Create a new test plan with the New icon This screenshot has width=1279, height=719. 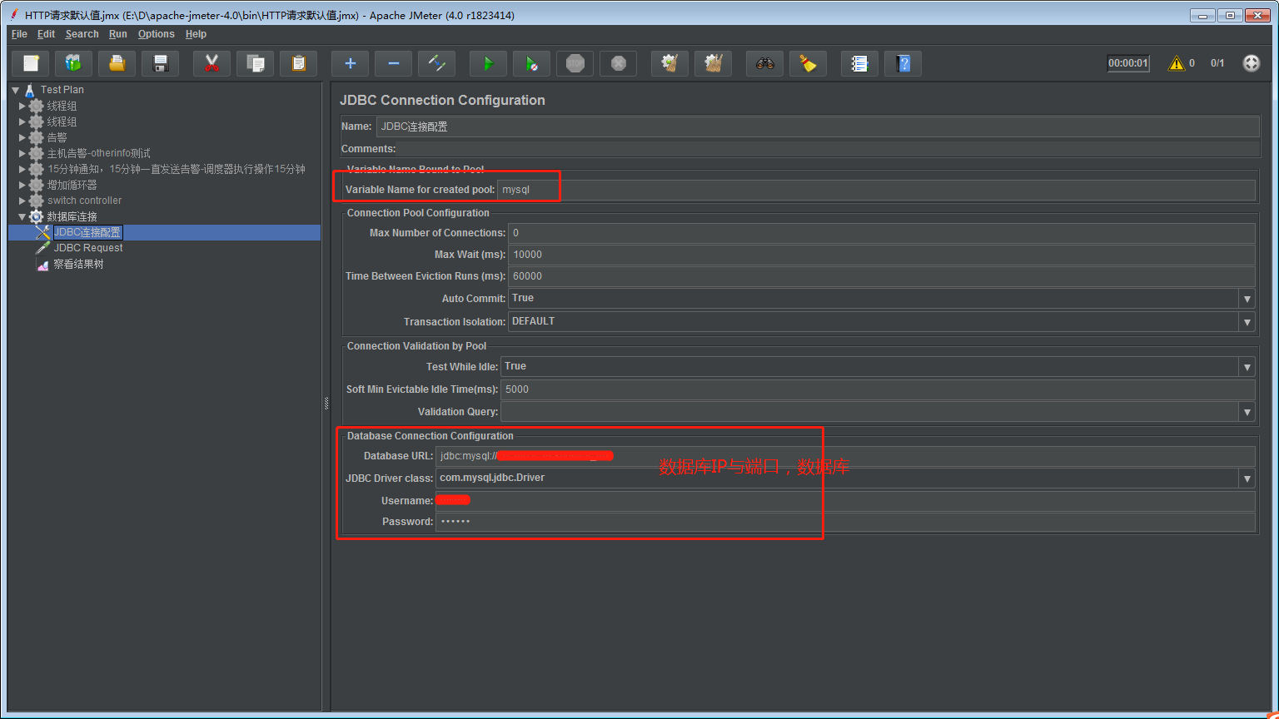tap(31, 63)
